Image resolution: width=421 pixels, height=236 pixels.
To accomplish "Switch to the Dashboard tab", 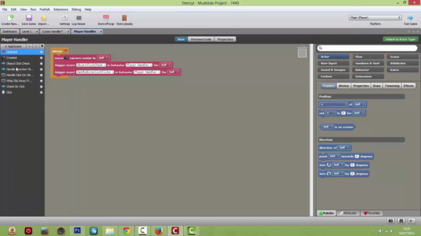I will pyautogui.click(x=9, y=31).
